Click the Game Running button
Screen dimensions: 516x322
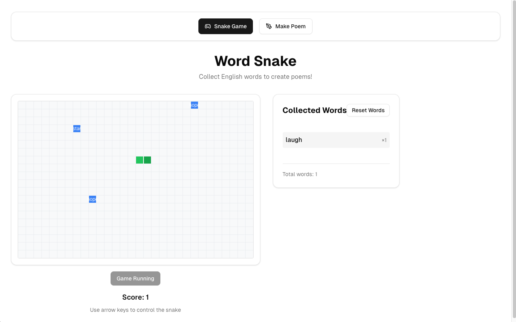[x=135, y=278]
